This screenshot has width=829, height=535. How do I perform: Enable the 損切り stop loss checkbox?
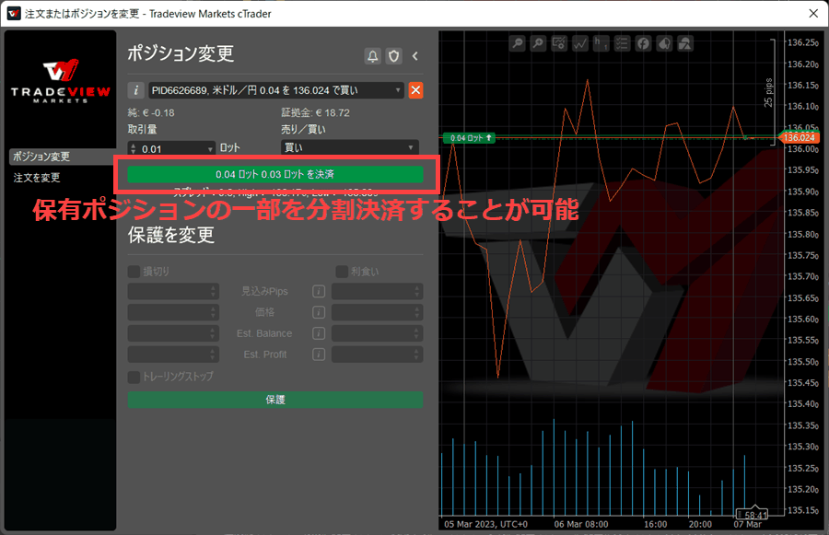134,272
